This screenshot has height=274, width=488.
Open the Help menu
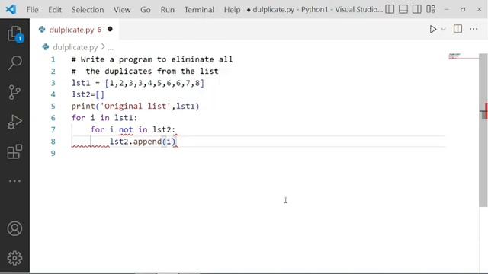(x=232, y=10)
